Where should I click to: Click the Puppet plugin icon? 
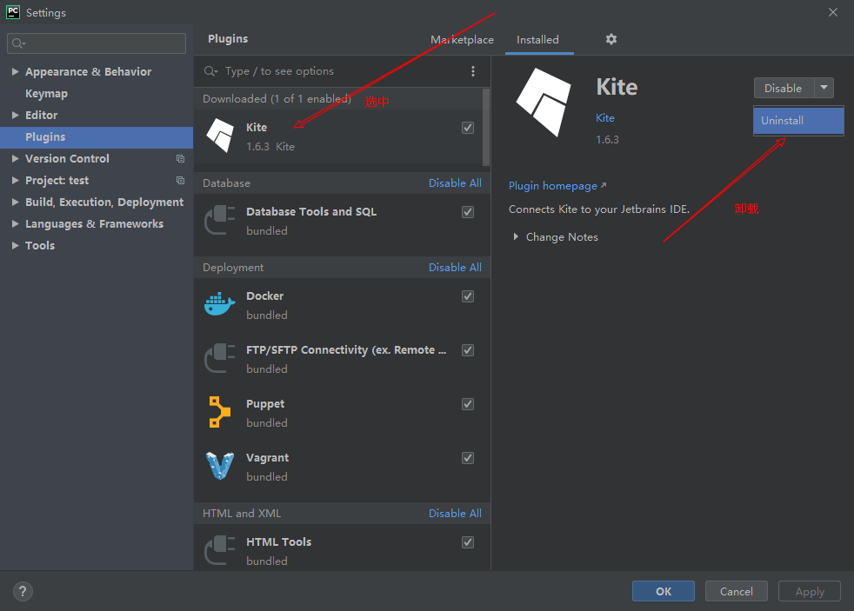click(219, 412)
